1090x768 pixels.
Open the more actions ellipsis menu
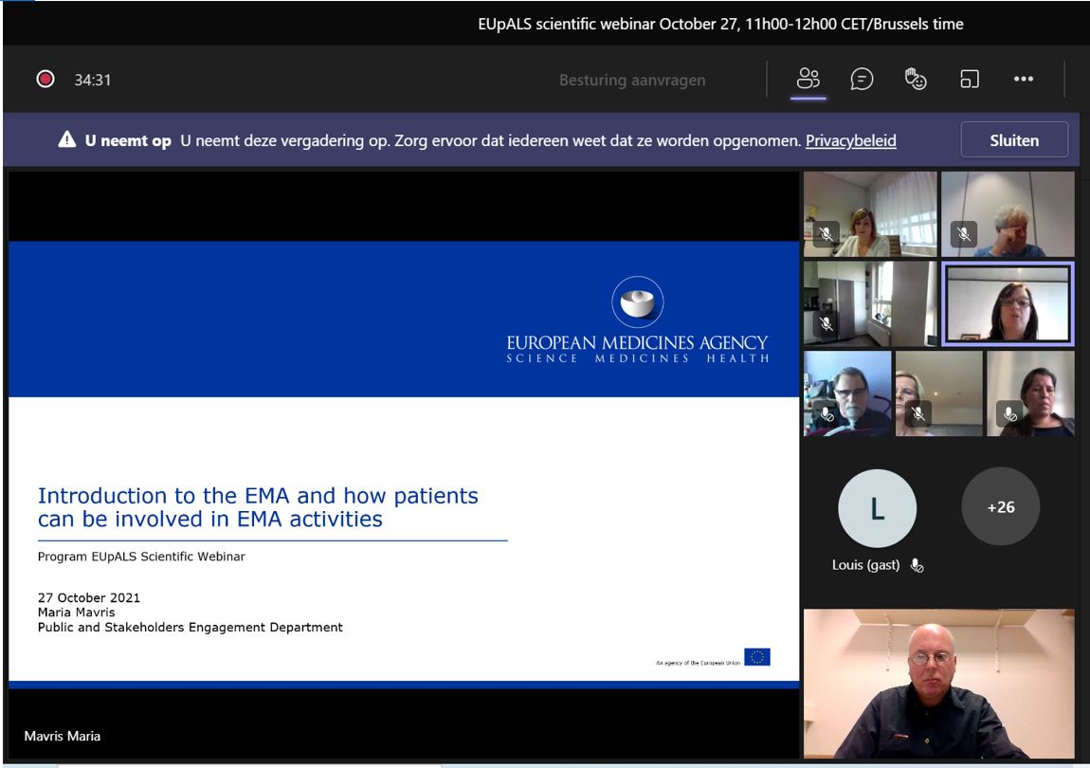(x=1024, y=79)
